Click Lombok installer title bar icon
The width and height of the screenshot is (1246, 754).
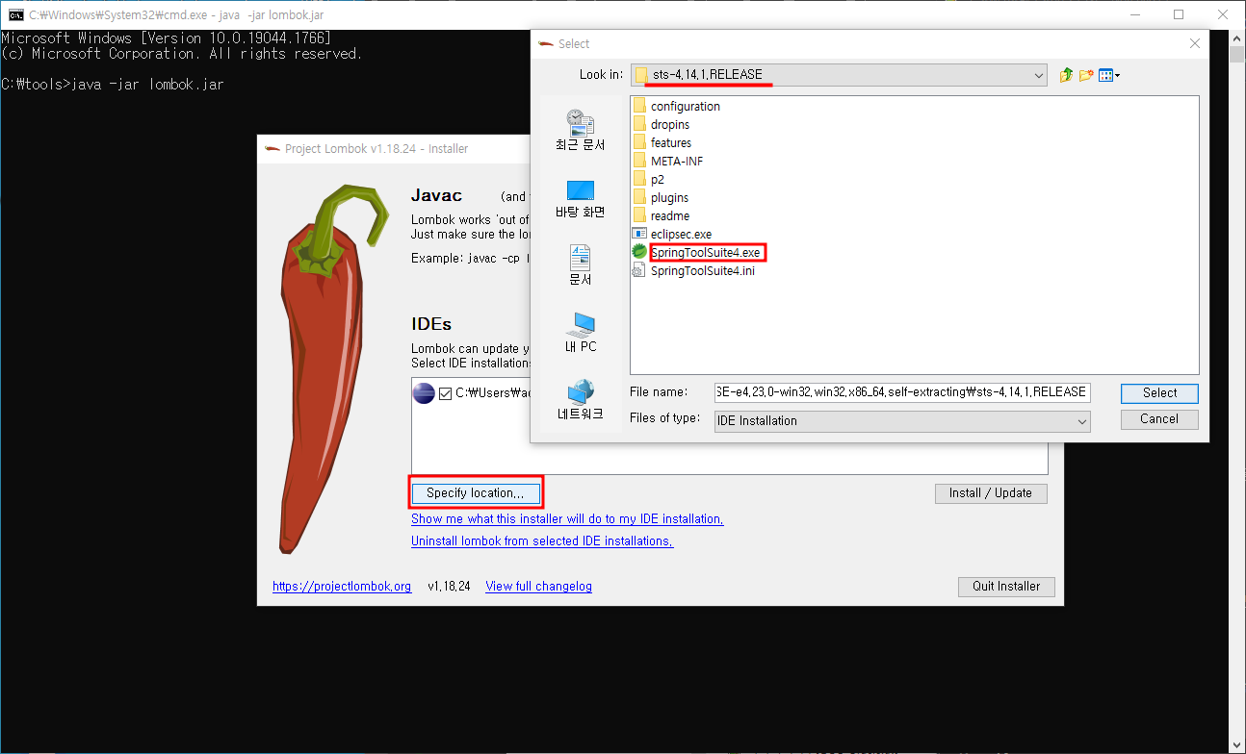pyautogui.click(x=271, y=149)
